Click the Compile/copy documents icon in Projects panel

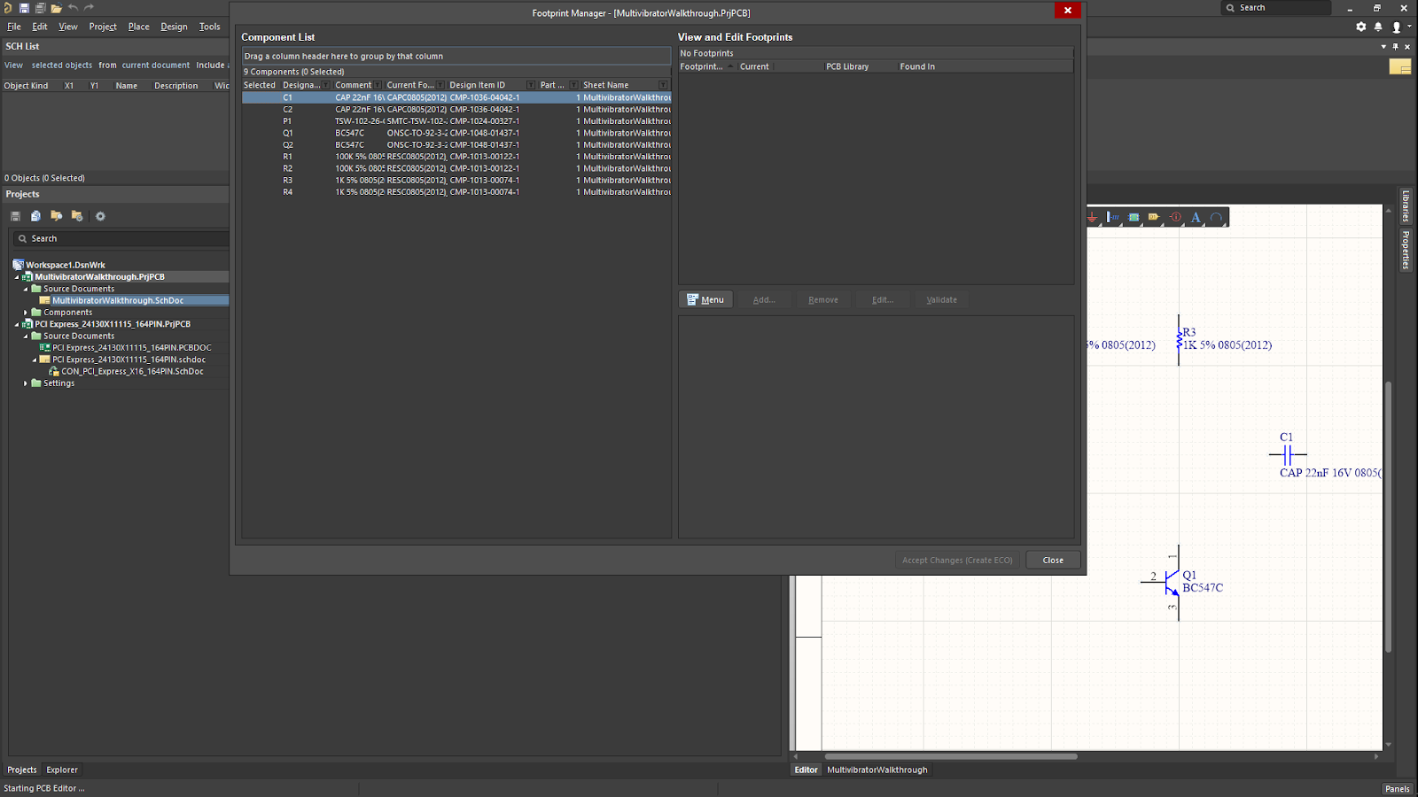coord(35,216)
